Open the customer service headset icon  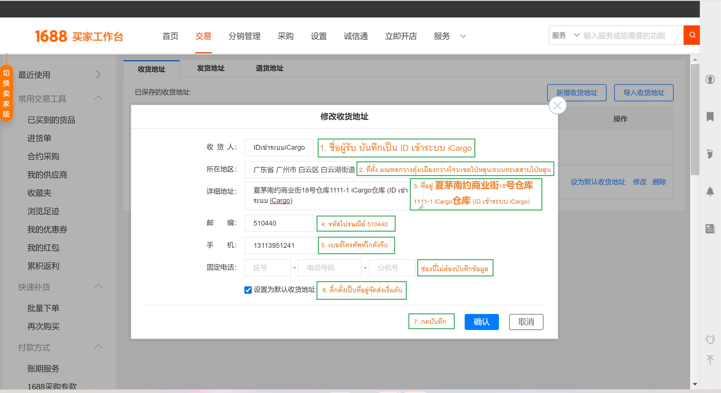(x=710, y=79)
